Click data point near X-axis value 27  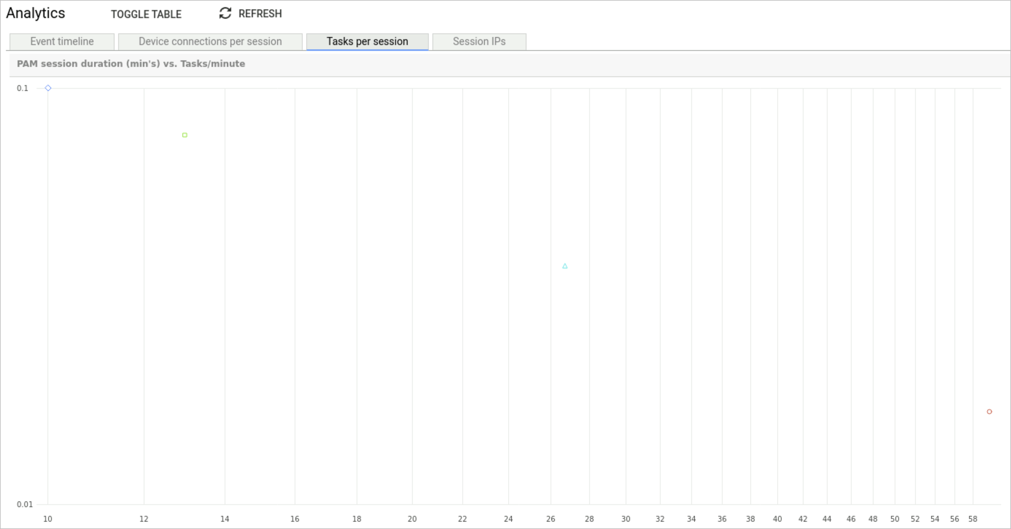point(564,266)
